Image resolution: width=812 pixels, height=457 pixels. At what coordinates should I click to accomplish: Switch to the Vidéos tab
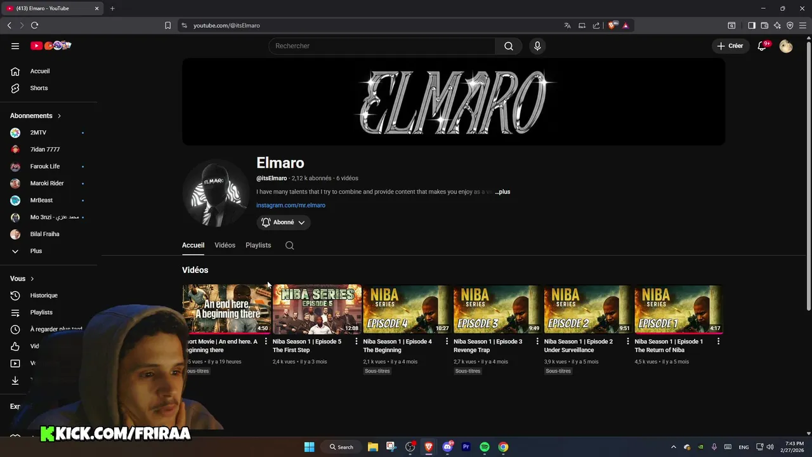225,245
